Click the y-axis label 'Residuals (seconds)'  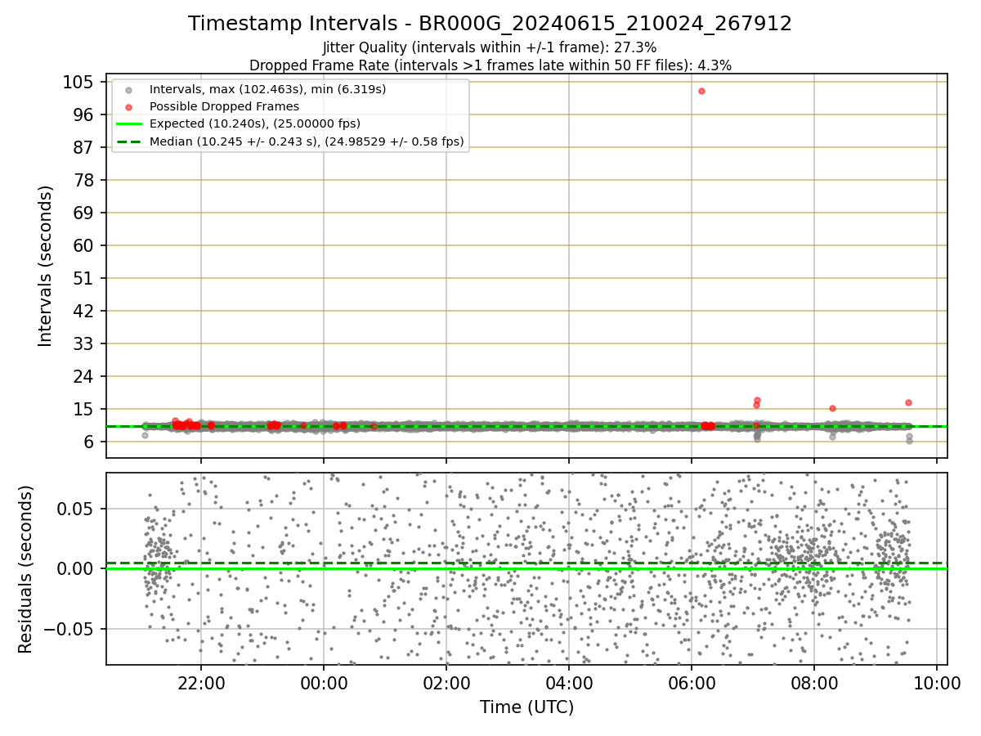coord(26,569)
